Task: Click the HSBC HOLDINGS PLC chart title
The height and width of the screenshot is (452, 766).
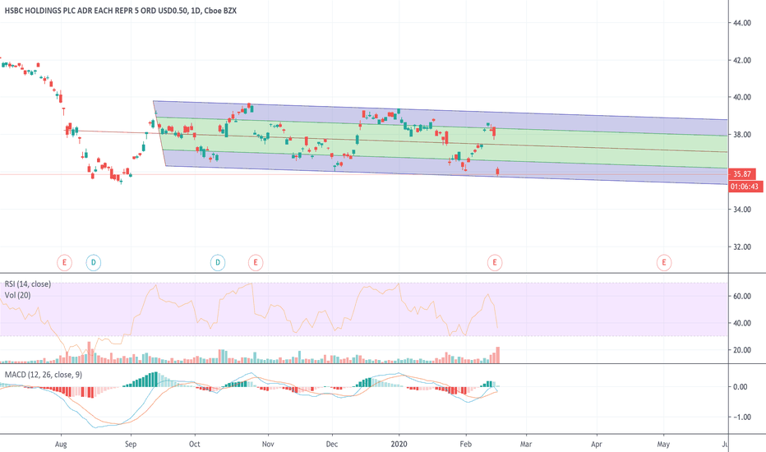Action: (x=121, y=10)
